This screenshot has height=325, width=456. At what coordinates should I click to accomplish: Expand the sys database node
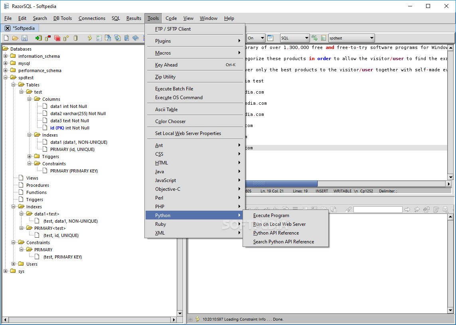pos(6,271)
